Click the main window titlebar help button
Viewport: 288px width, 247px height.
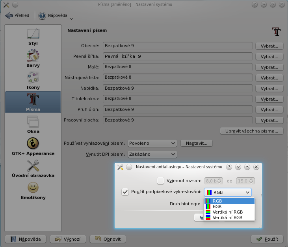point(255,5)
